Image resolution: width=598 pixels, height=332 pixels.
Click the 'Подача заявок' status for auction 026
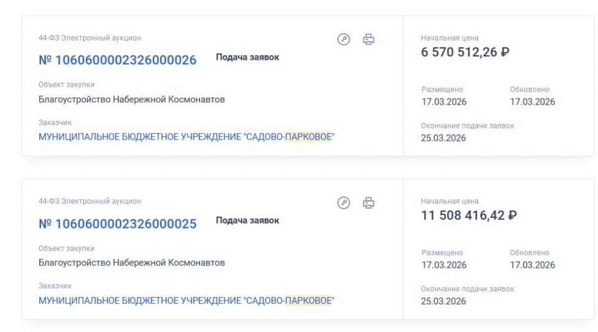[x=247, y=57]
